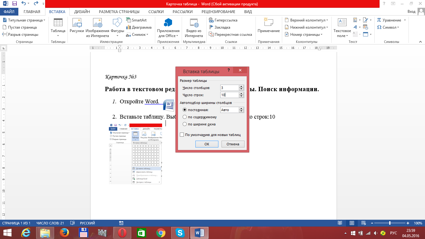This screenshot has height=239, width=425.
Task: Open Изображения из Интернета online pictures
Action: tap(97, 27)
